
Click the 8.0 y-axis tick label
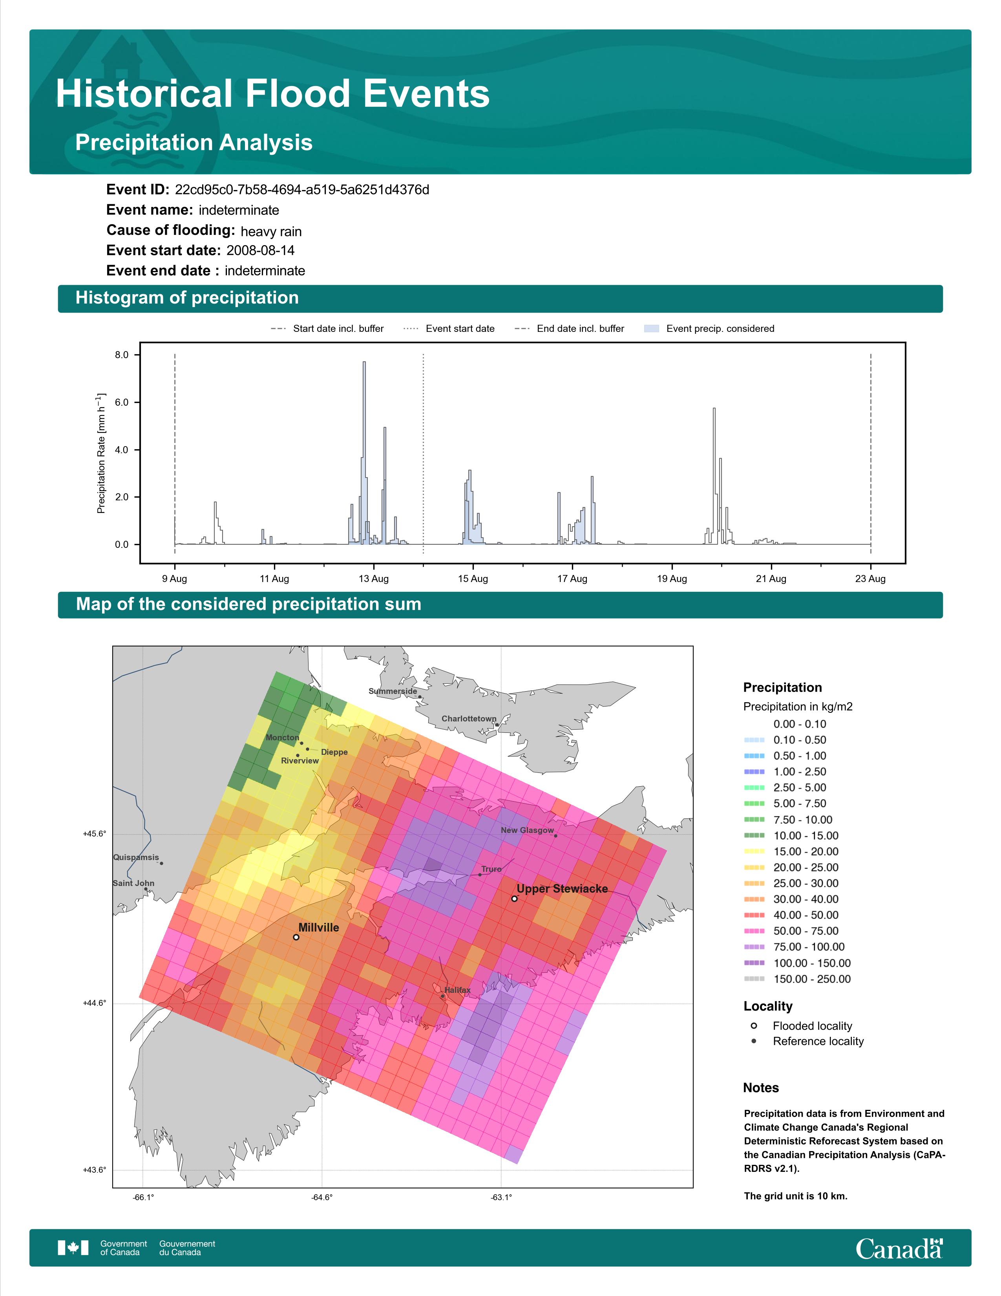[122, 355]
